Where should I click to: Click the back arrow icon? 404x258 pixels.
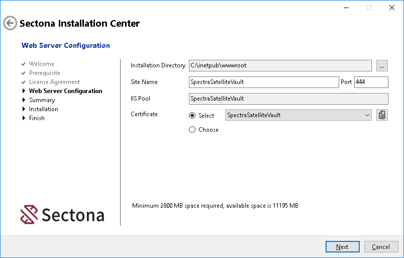[x=10, y=23]
